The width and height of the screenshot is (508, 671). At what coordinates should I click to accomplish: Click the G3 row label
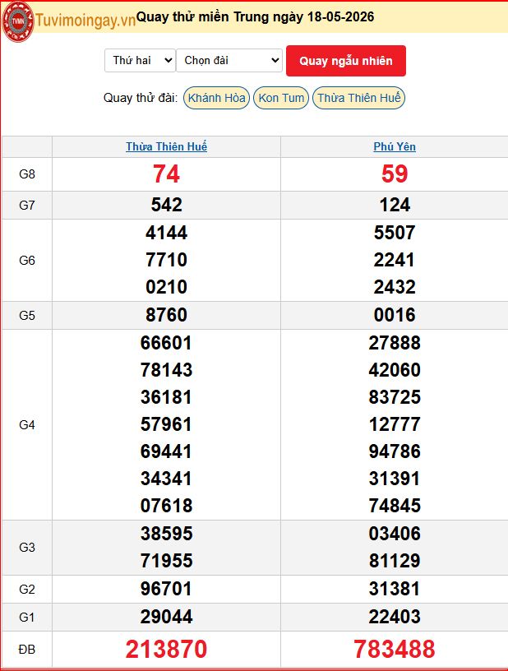27,548
